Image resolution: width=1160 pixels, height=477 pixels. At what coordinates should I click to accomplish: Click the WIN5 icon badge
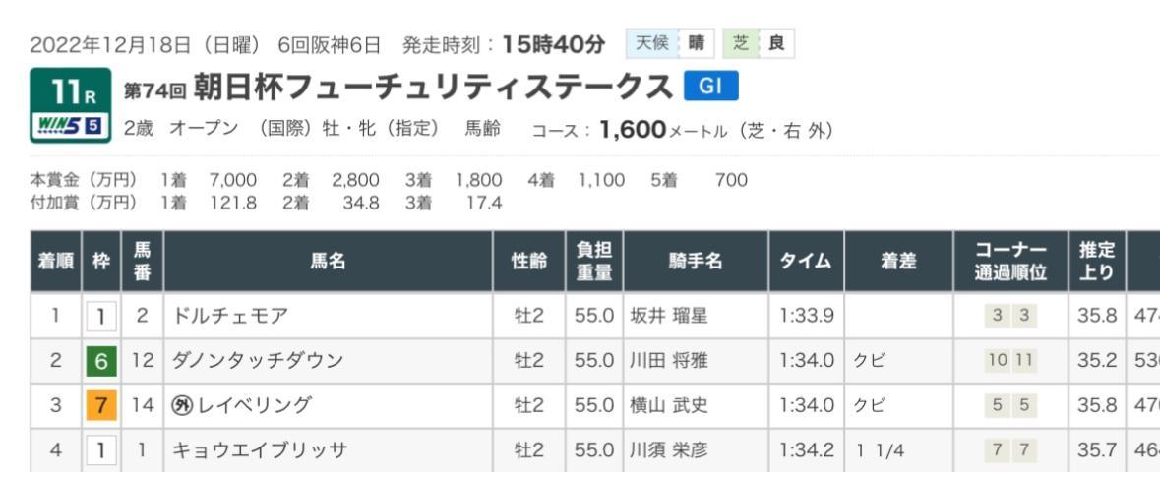[x=66, y=127]
